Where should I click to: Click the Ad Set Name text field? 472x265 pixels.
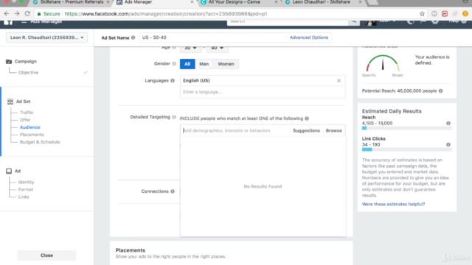point(213,38)
